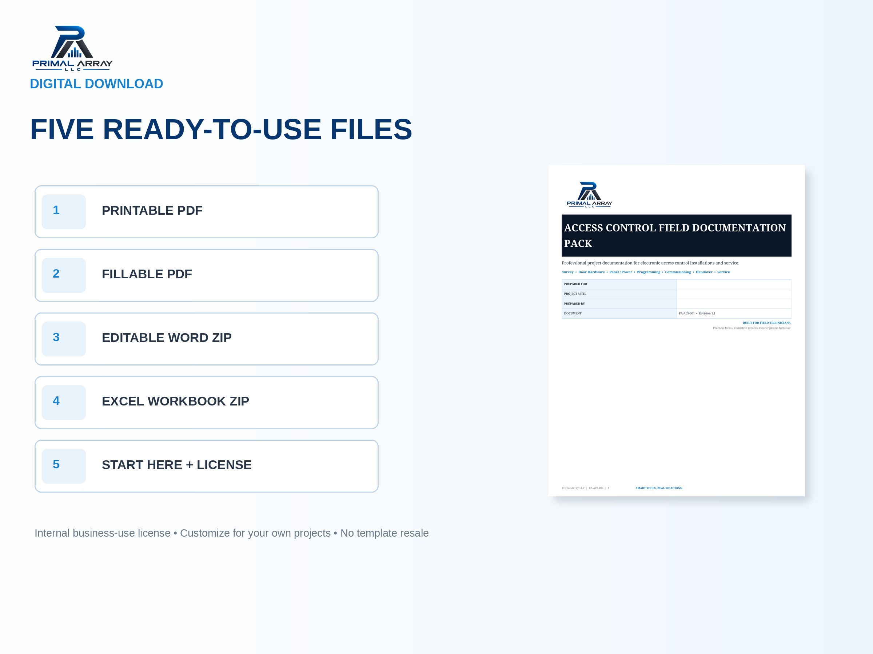The image size is (873, 654).
Task: Click the PROJECT / SITE row label
Action: tap(575, 294)
